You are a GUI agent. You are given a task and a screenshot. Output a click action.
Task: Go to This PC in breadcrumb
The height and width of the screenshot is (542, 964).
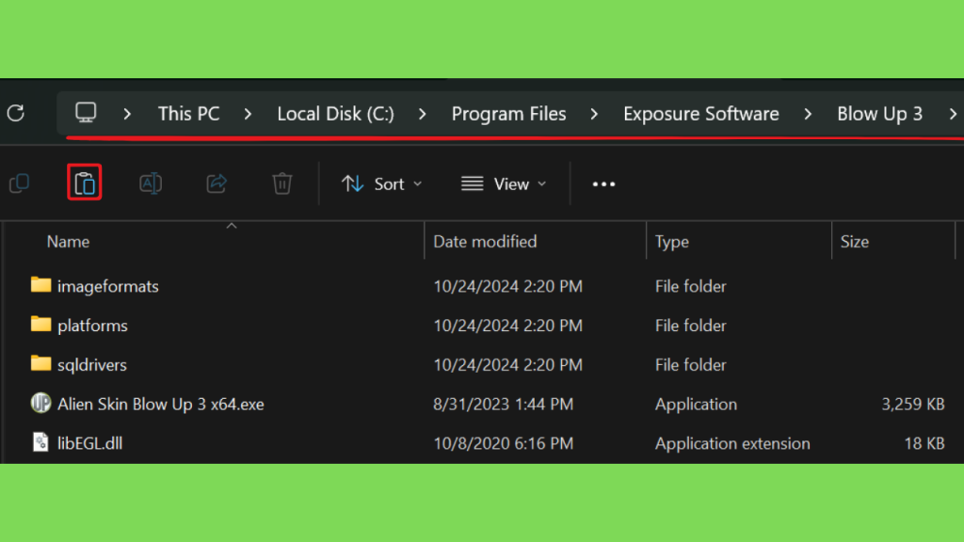click(188, 114)
